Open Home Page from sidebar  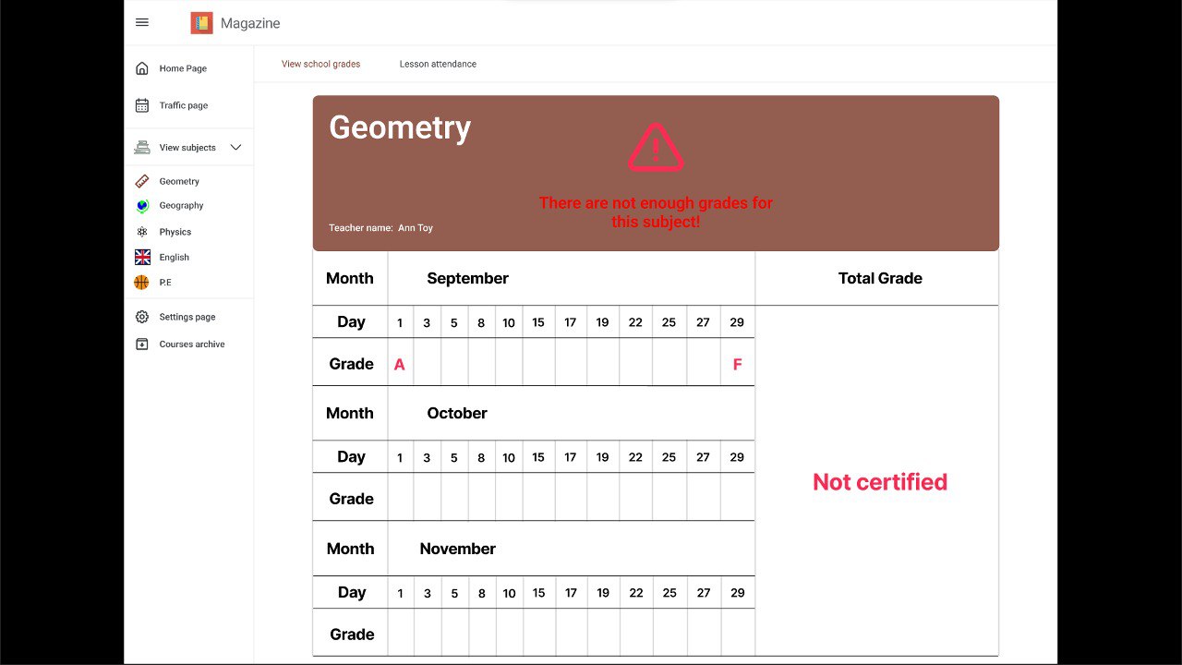[x=183, y=68]
